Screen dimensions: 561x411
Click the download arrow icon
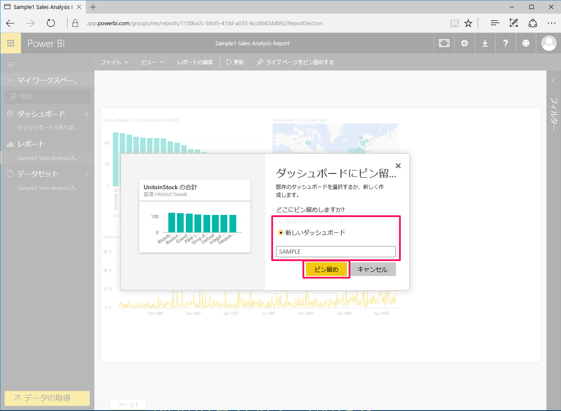click(485, 43)
